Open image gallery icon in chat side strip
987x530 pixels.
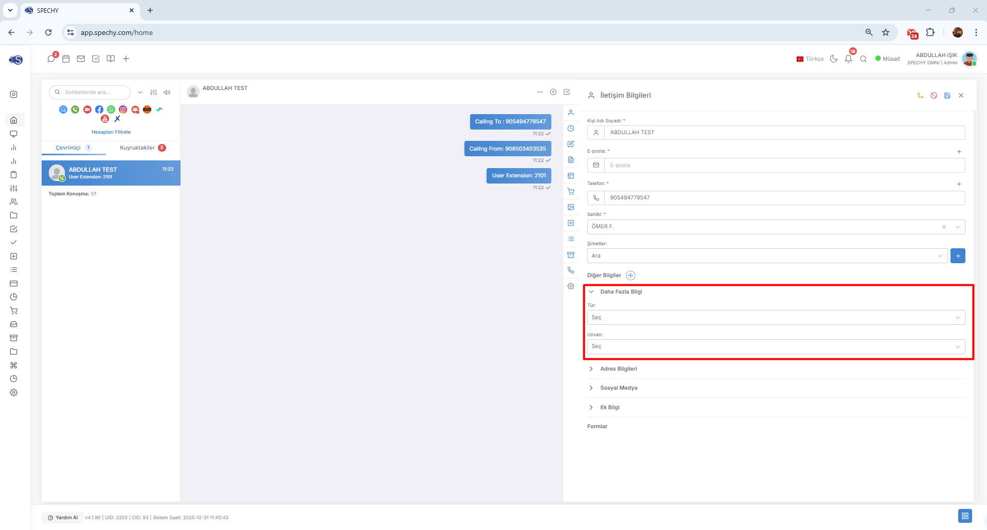571,207
